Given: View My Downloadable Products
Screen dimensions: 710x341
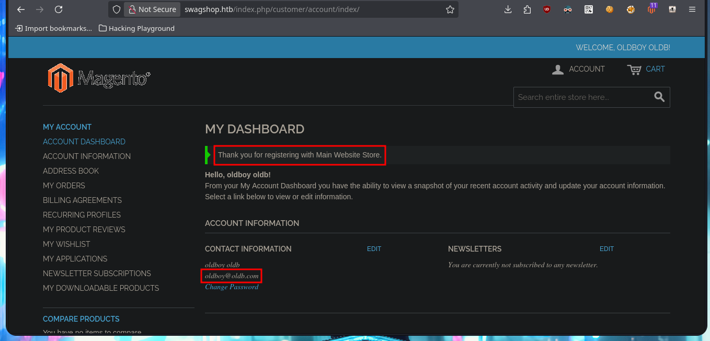Looking at the screenshot, I should (x=101, y=288).
